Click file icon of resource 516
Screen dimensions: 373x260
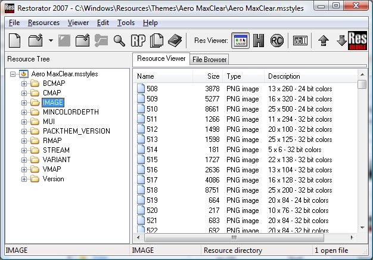click(141, 169)
